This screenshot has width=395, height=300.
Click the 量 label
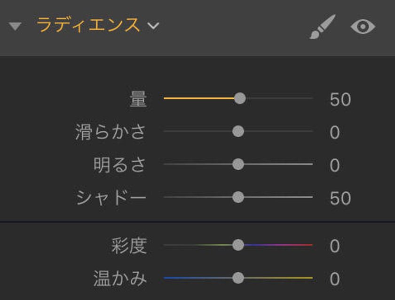(138, 99)
